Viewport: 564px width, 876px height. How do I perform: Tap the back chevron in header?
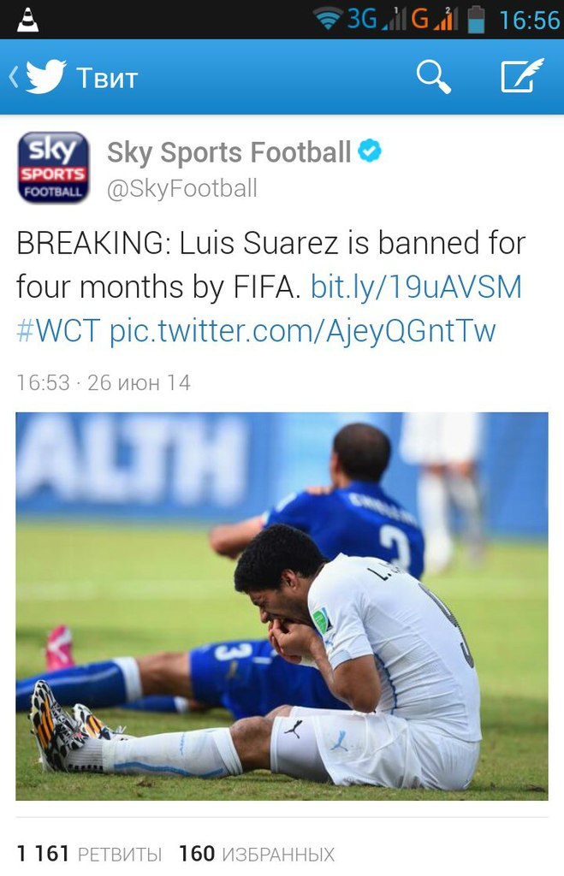pyautogui.click(x=14, y=77)
